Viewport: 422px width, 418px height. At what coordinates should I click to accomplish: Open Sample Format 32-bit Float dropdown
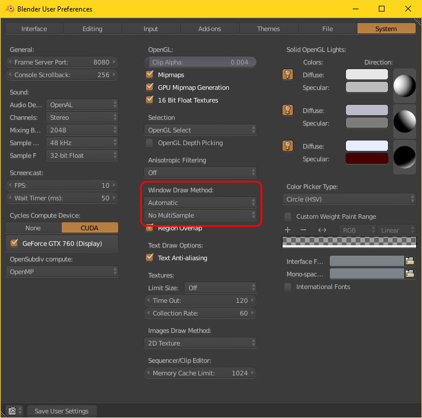82,155
